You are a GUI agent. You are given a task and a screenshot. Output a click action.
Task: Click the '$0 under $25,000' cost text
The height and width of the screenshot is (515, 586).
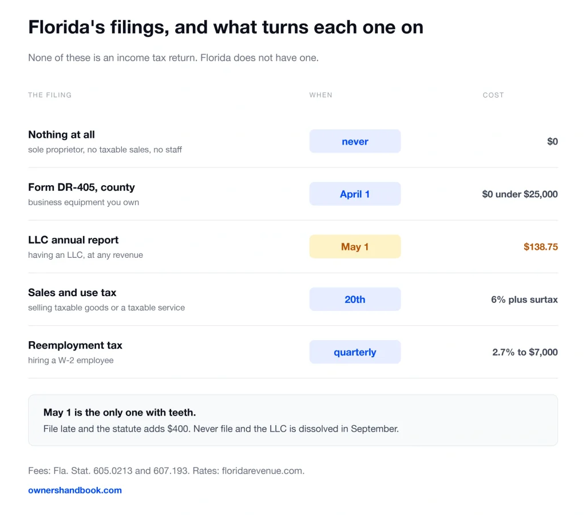point(520,194)
